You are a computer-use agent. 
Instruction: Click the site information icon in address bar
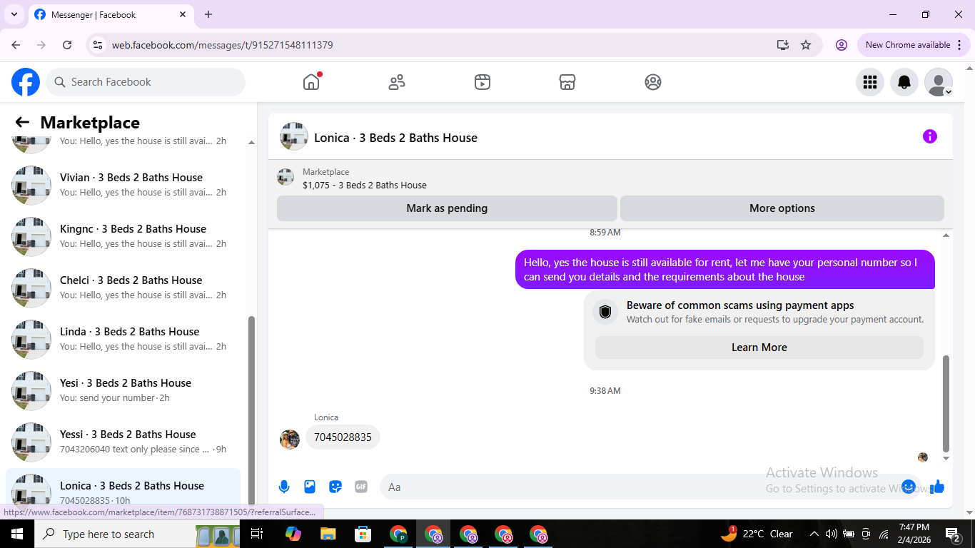click(x=98, y=45)
